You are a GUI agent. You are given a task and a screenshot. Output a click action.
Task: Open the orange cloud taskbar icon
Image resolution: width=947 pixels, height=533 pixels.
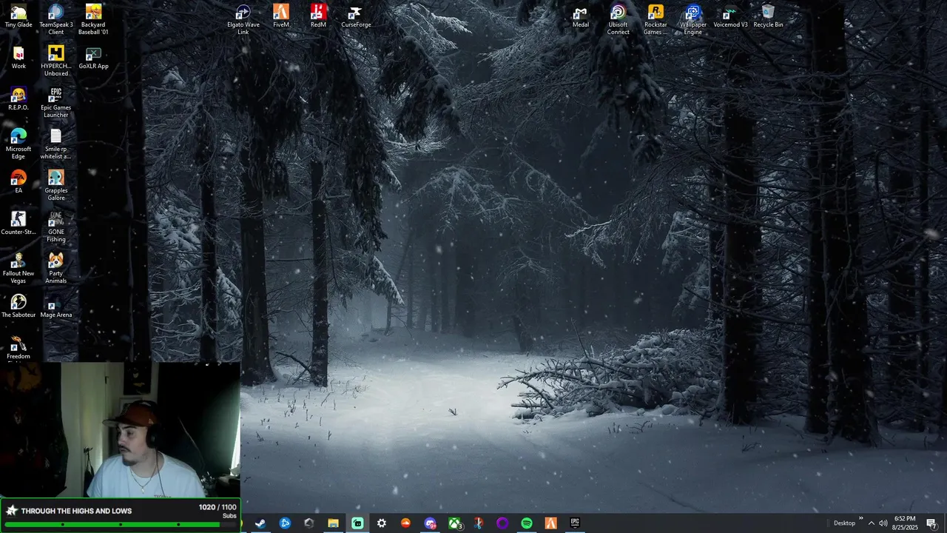coord(405,523)
